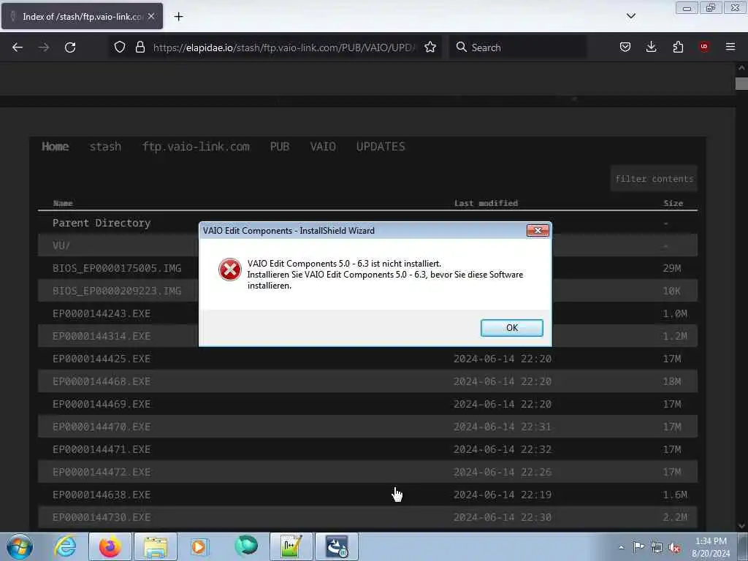Download EP0000144469.EXE
748x561 pixels.
coord(102,404)
